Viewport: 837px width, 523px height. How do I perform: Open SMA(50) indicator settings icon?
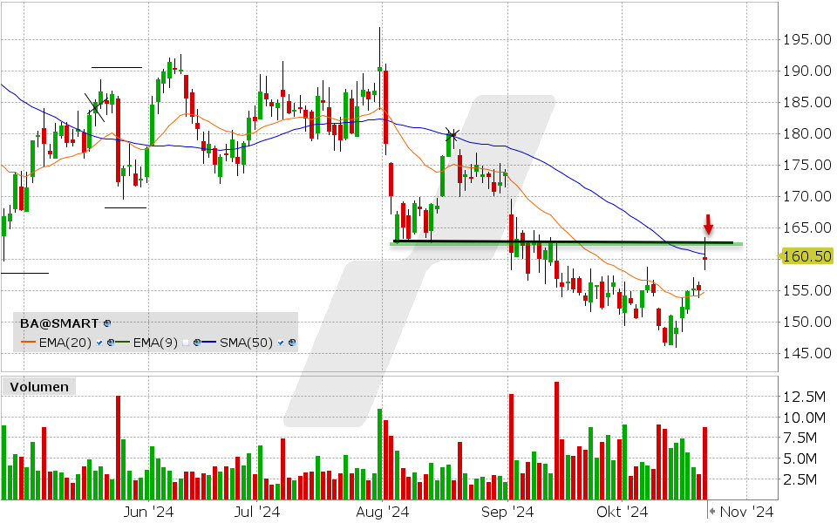pos(292,343)
